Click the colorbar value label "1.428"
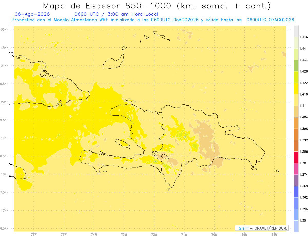 (x=304, y=71)
